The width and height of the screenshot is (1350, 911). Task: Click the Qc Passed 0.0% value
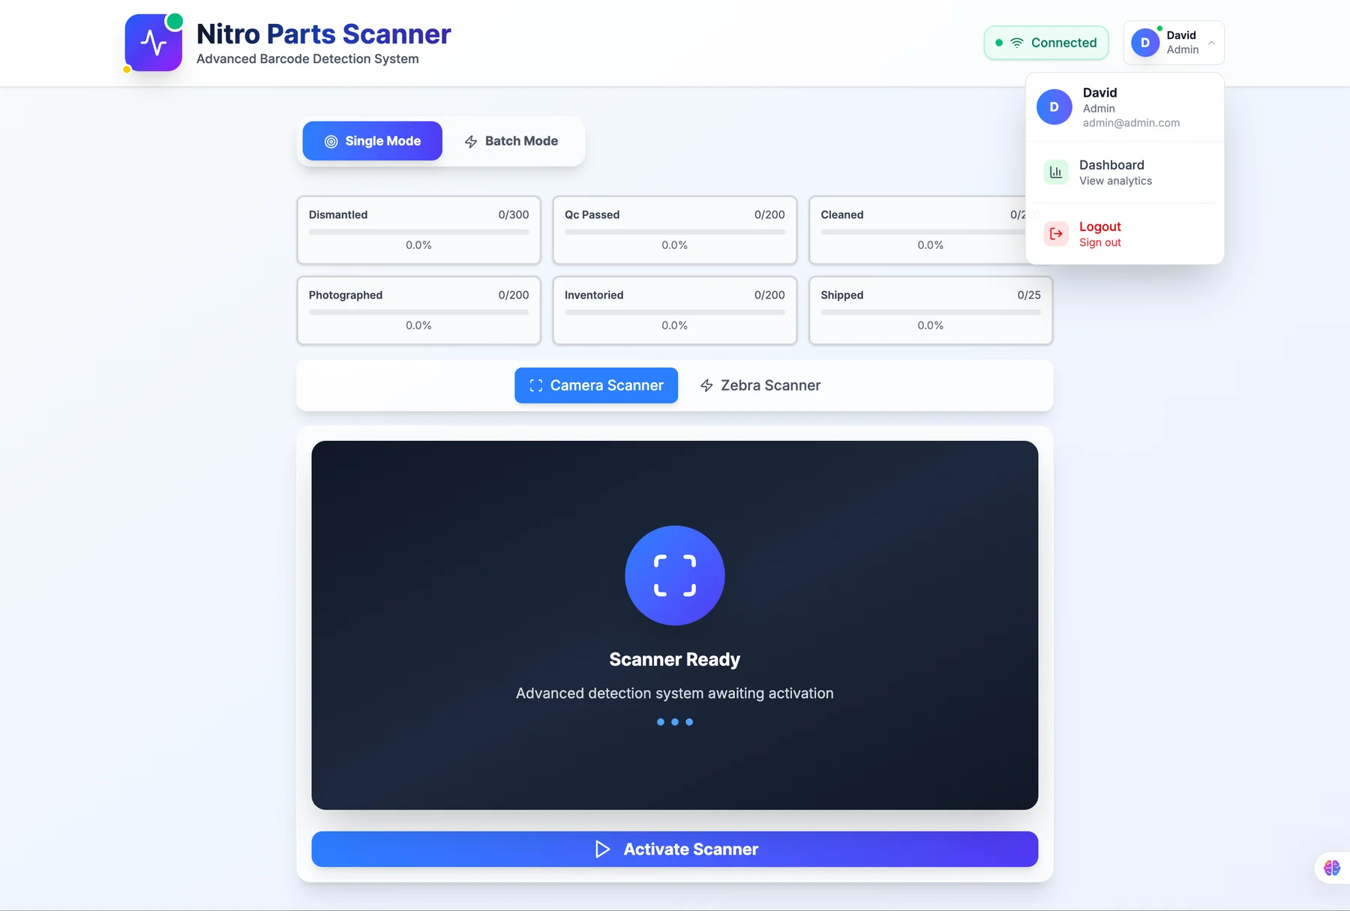click(675, 245)
